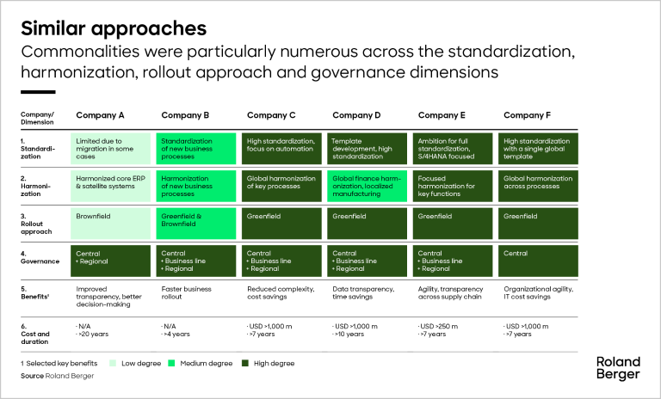Click the Cost and duration row label

coord(36,333)
